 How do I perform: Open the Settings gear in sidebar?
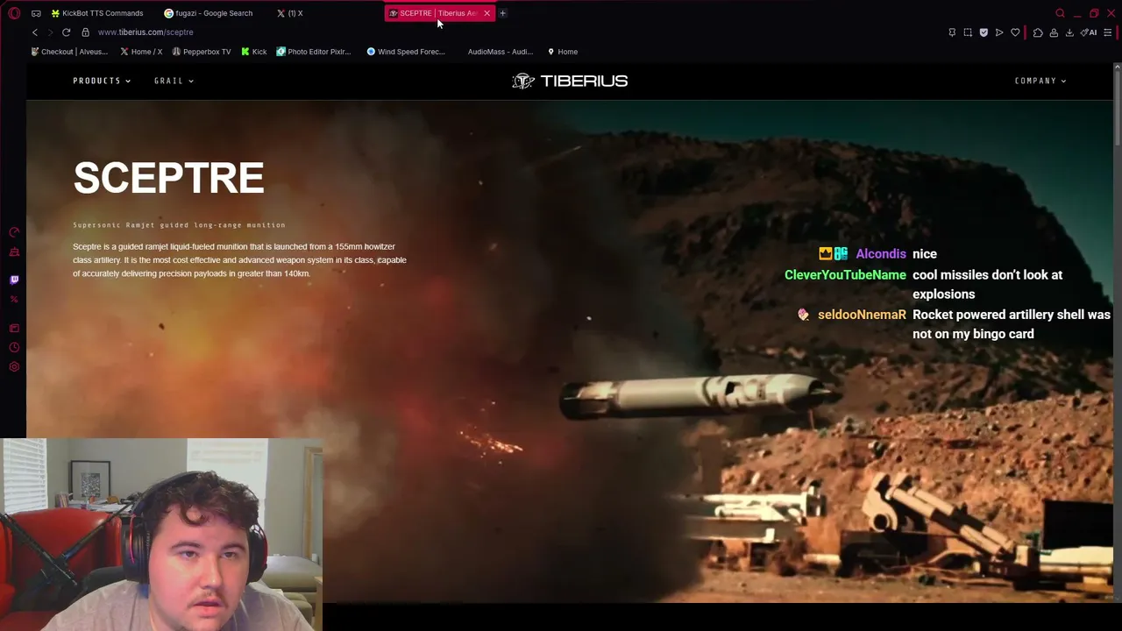coord(14,366)
